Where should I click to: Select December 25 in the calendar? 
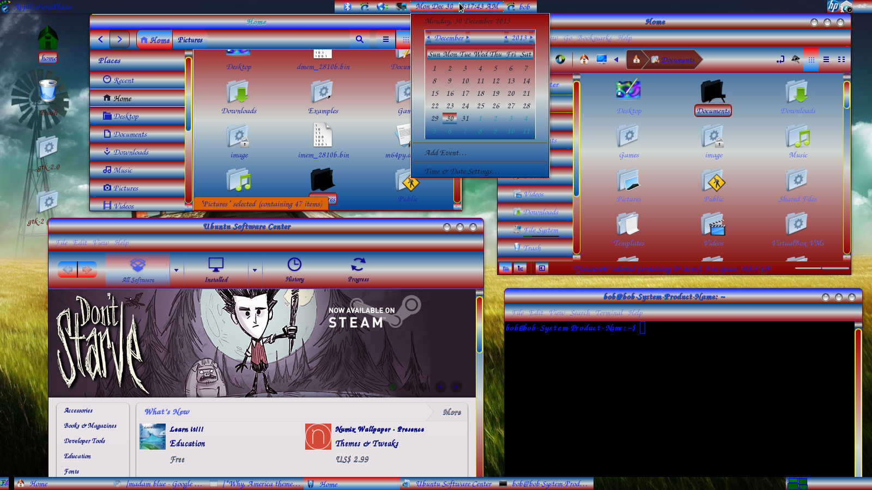481,106
